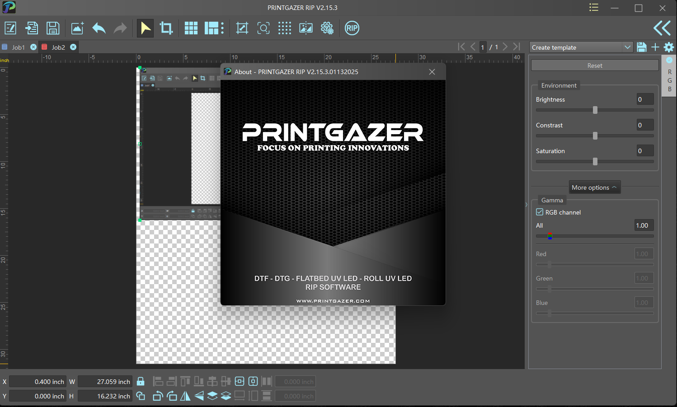The height and width of the screenshot is (407, 677).
Task: Click the Saturation value field
Action: click(x=644, y=151)
